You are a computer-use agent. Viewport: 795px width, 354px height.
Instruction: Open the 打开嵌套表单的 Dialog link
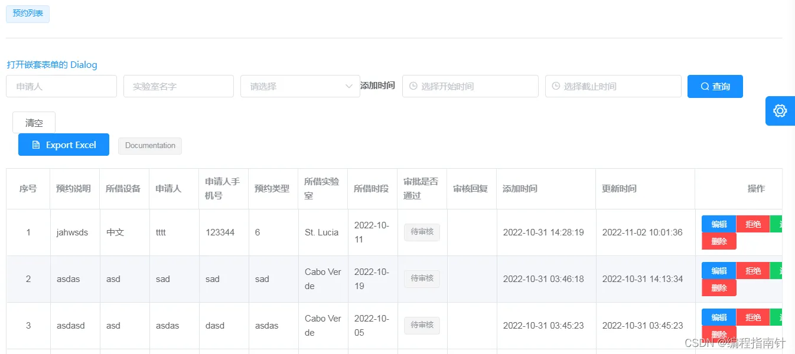pyautogui.click(x=52, y=65)
